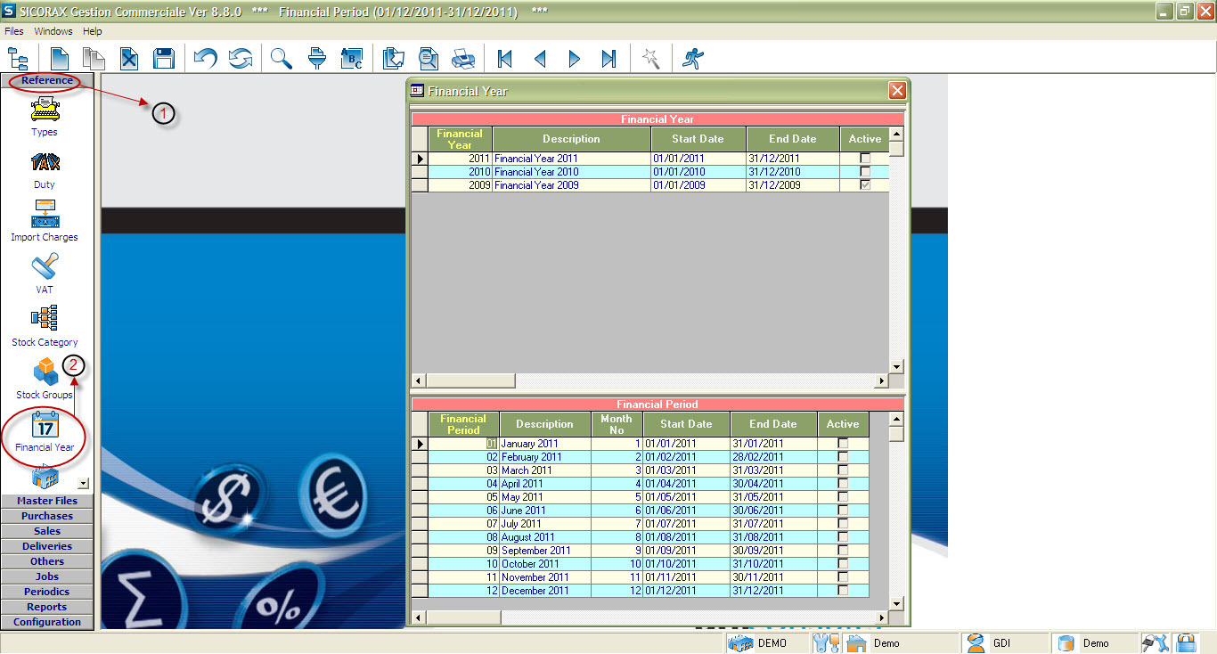Screen dimensions: 1217x654
Task: Expand the Master Files sidebar section
Action: (47, 501)
